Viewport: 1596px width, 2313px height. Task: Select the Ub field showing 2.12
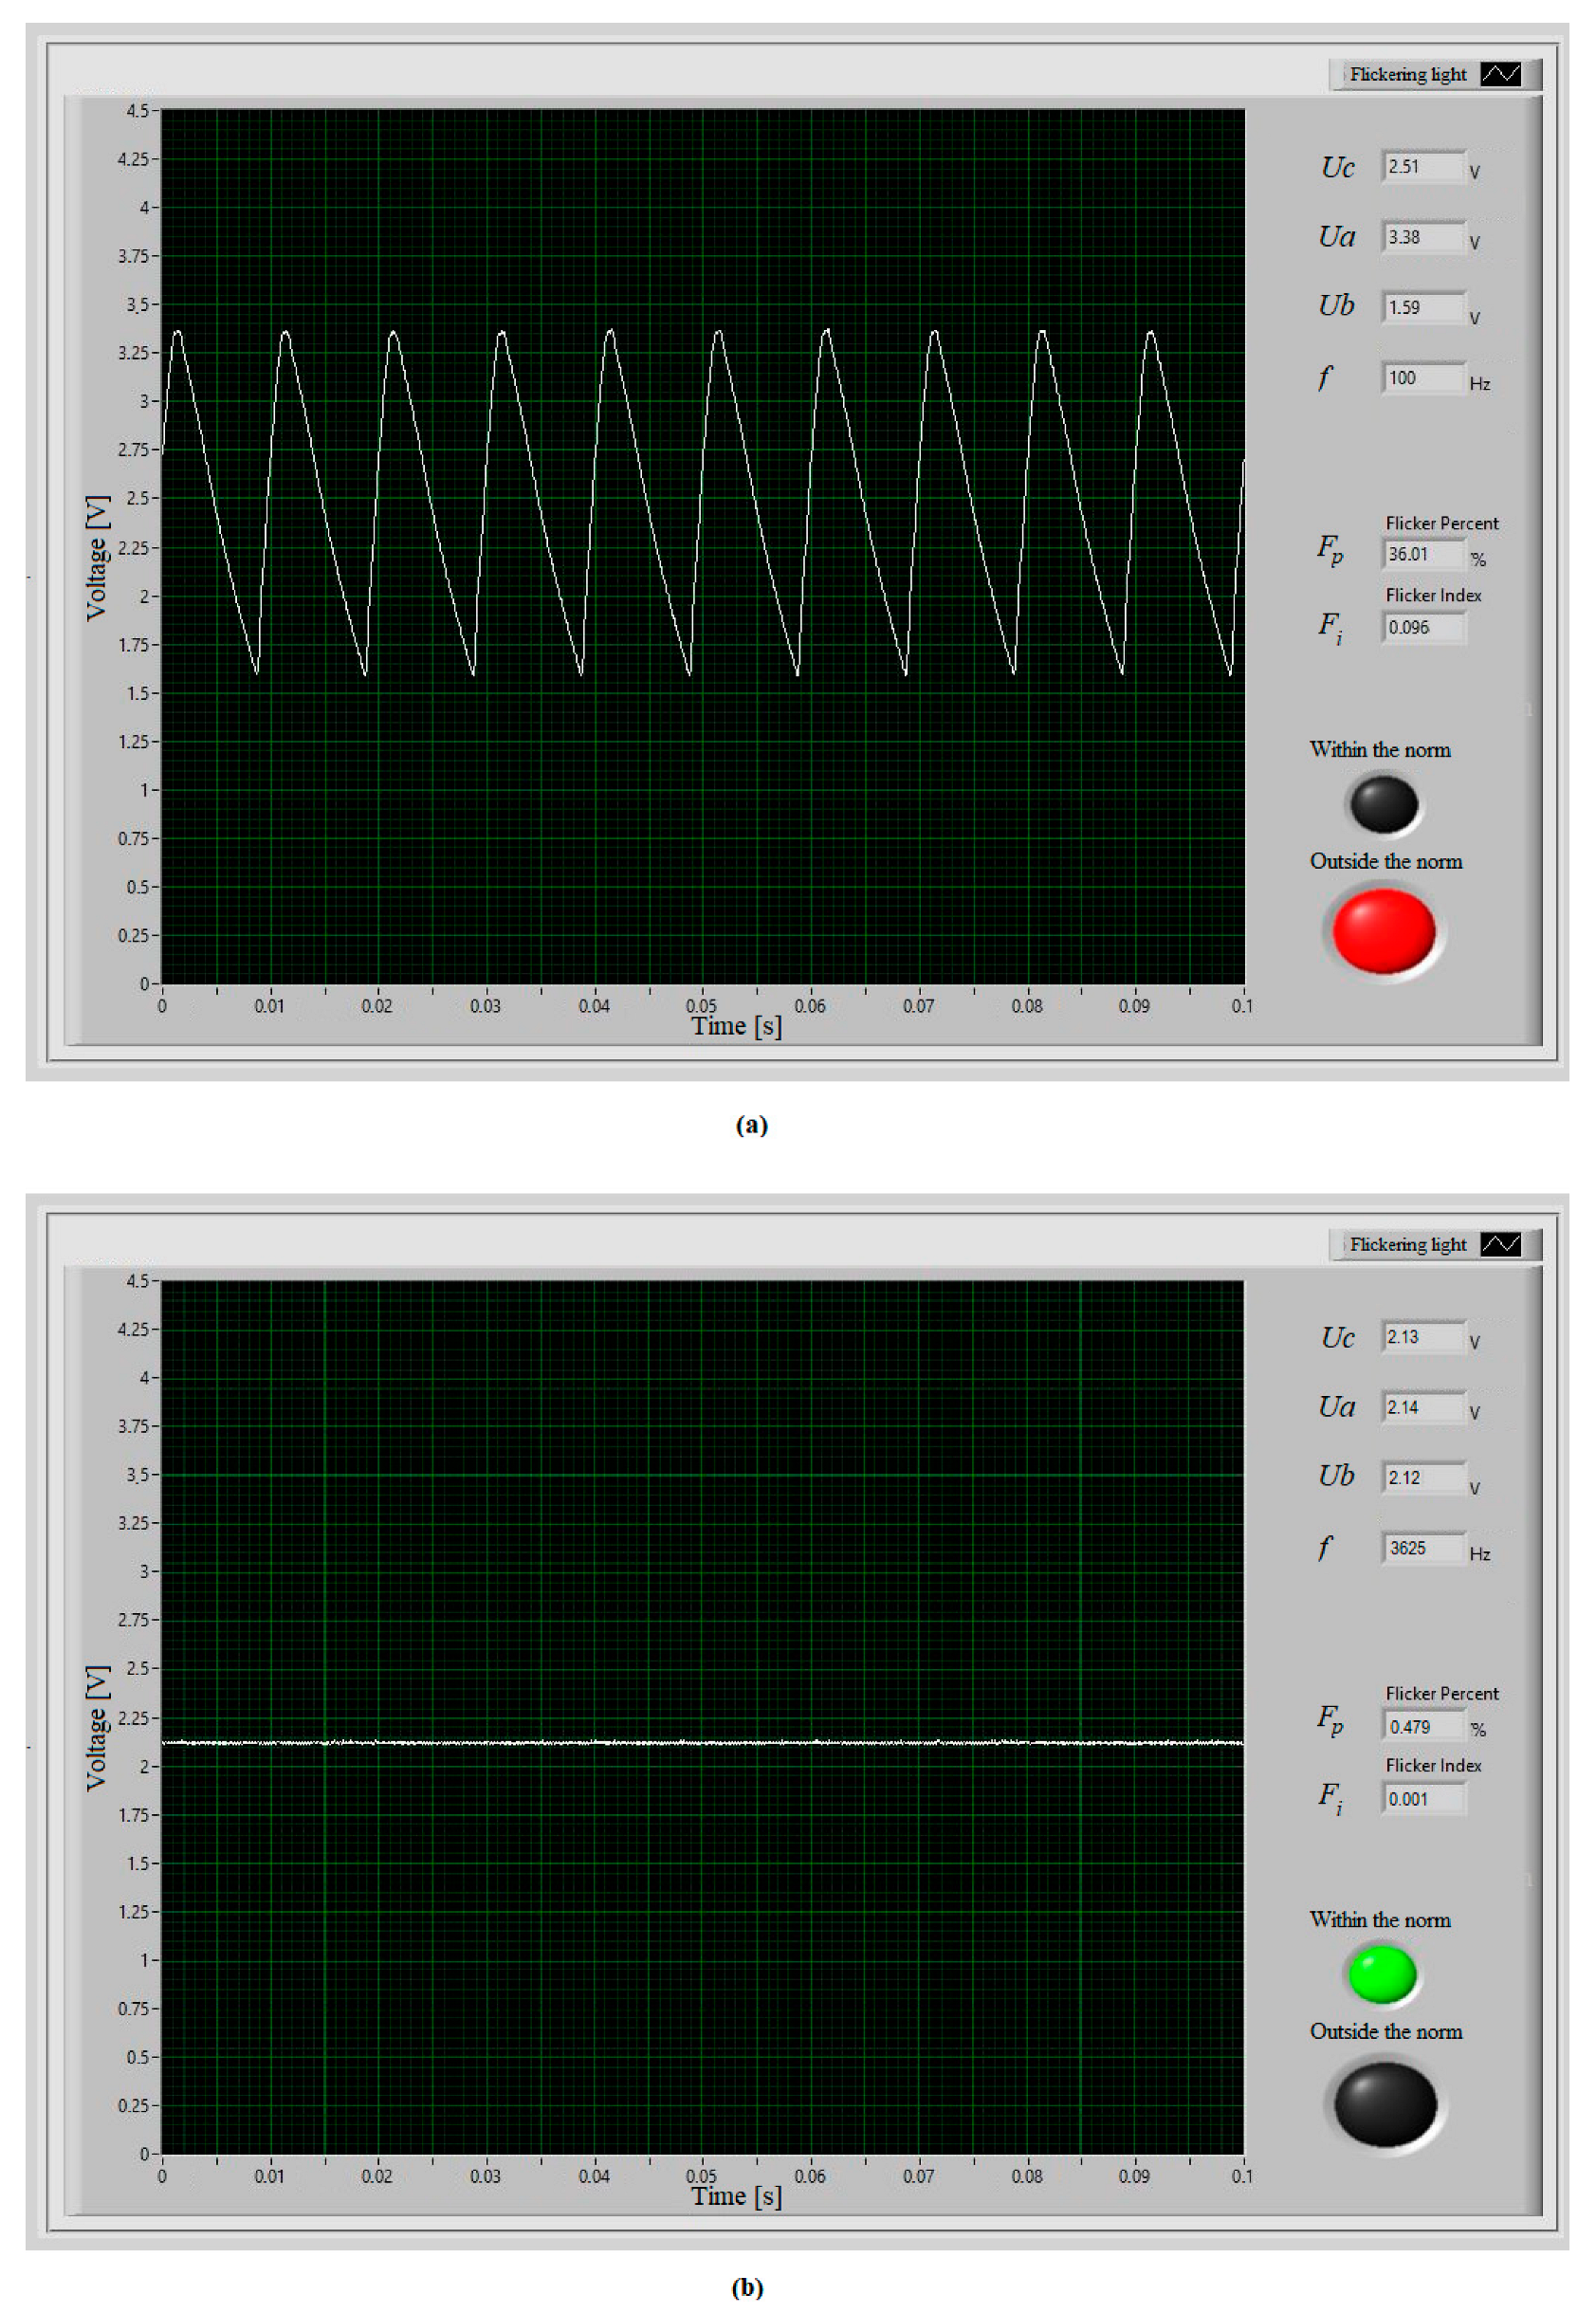pos(1423,1478)
